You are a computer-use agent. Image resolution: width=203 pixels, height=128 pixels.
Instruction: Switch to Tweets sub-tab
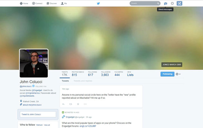(x=65, y=81)
